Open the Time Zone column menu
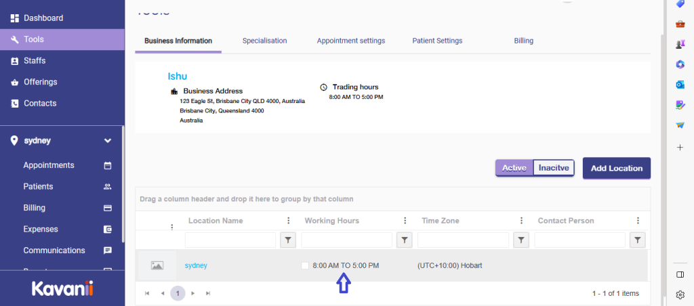Screen dimensions: 694x306 click(x=521, y=221)
